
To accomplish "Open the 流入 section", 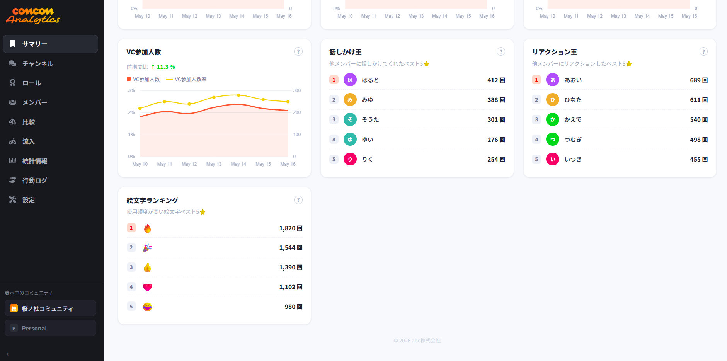I will tap(50, 141).
